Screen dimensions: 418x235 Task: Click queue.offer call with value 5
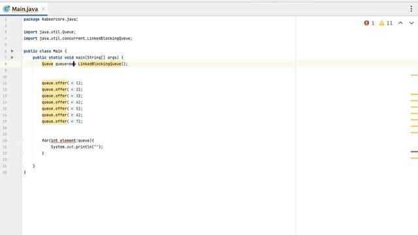(x=62, y=109)
